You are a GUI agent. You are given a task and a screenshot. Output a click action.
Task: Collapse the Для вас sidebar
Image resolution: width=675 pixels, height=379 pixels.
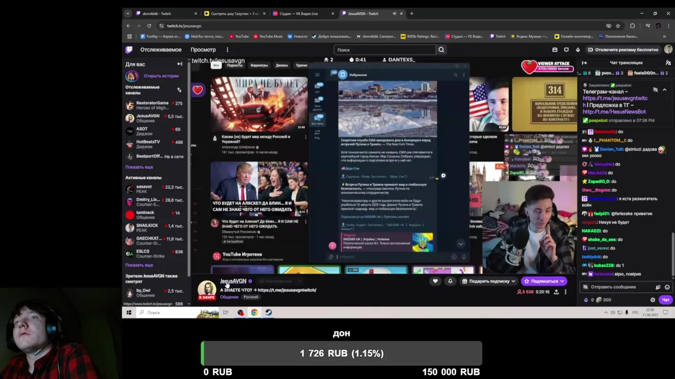(x=180, y=64)
